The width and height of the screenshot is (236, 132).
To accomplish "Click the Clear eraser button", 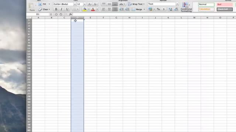I will tap(44, 10).
